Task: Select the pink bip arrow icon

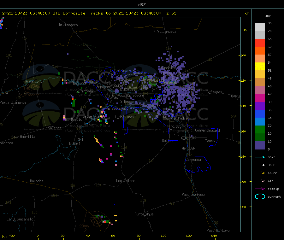Action: coord(260,181)
